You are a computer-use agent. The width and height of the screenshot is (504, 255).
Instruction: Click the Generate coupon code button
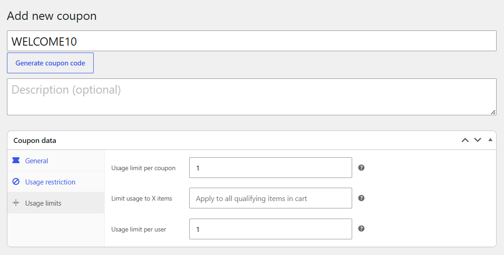click(50, 63)
